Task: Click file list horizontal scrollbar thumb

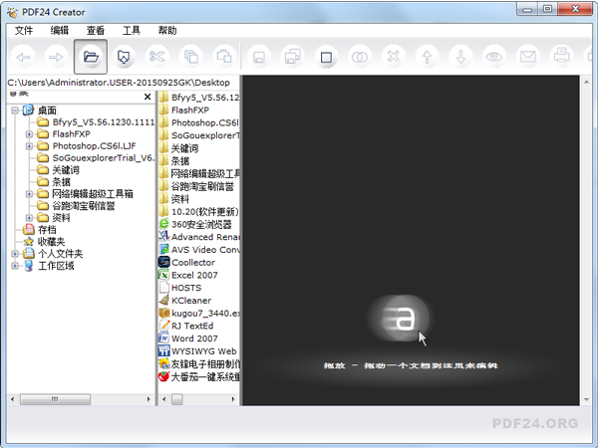Action: click(177, 399)
